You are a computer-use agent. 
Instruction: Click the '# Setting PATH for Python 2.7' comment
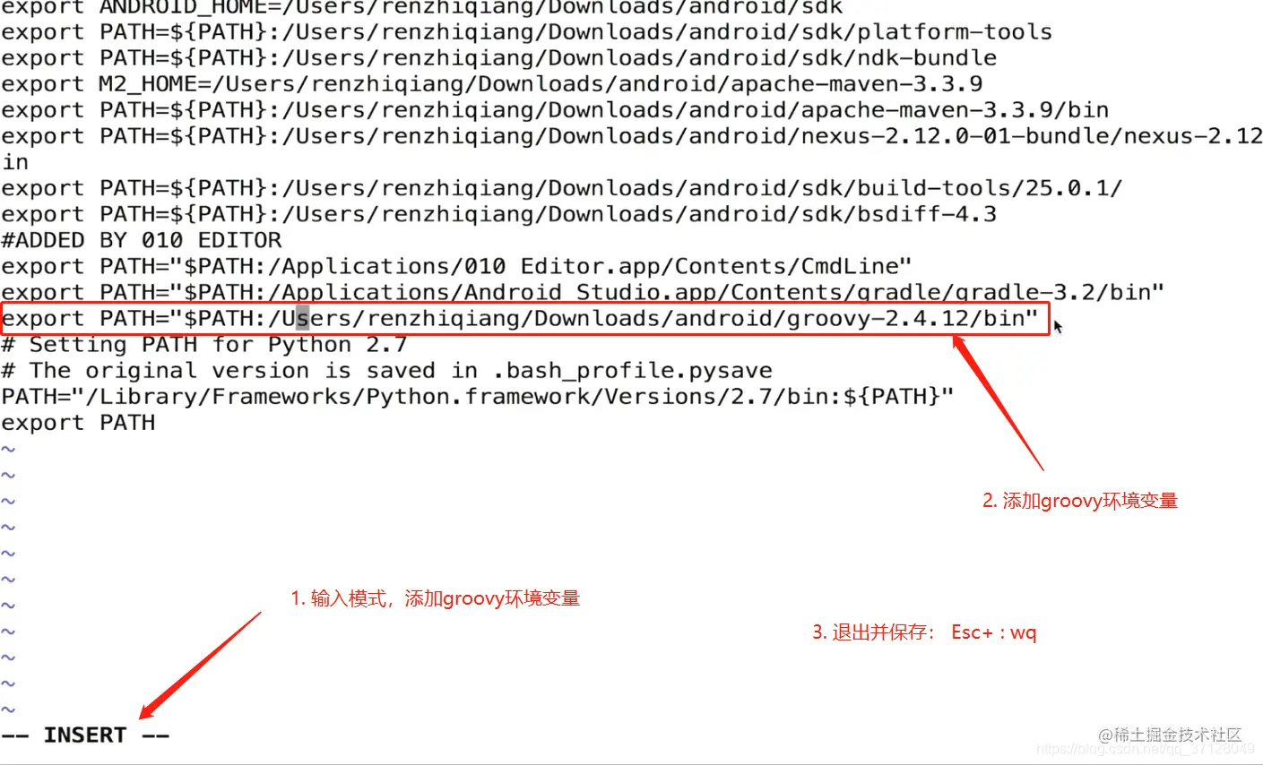204,345
